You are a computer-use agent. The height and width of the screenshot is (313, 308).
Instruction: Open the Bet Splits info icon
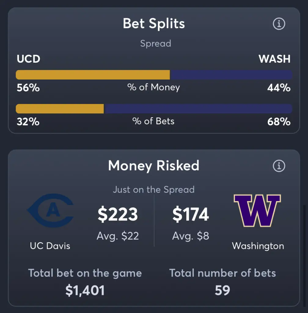point(279,24)
